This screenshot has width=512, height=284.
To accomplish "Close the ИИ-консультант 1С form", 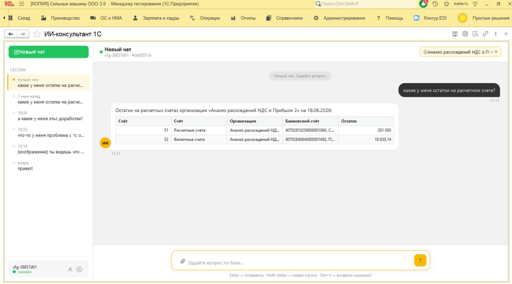I will (506, 34).
